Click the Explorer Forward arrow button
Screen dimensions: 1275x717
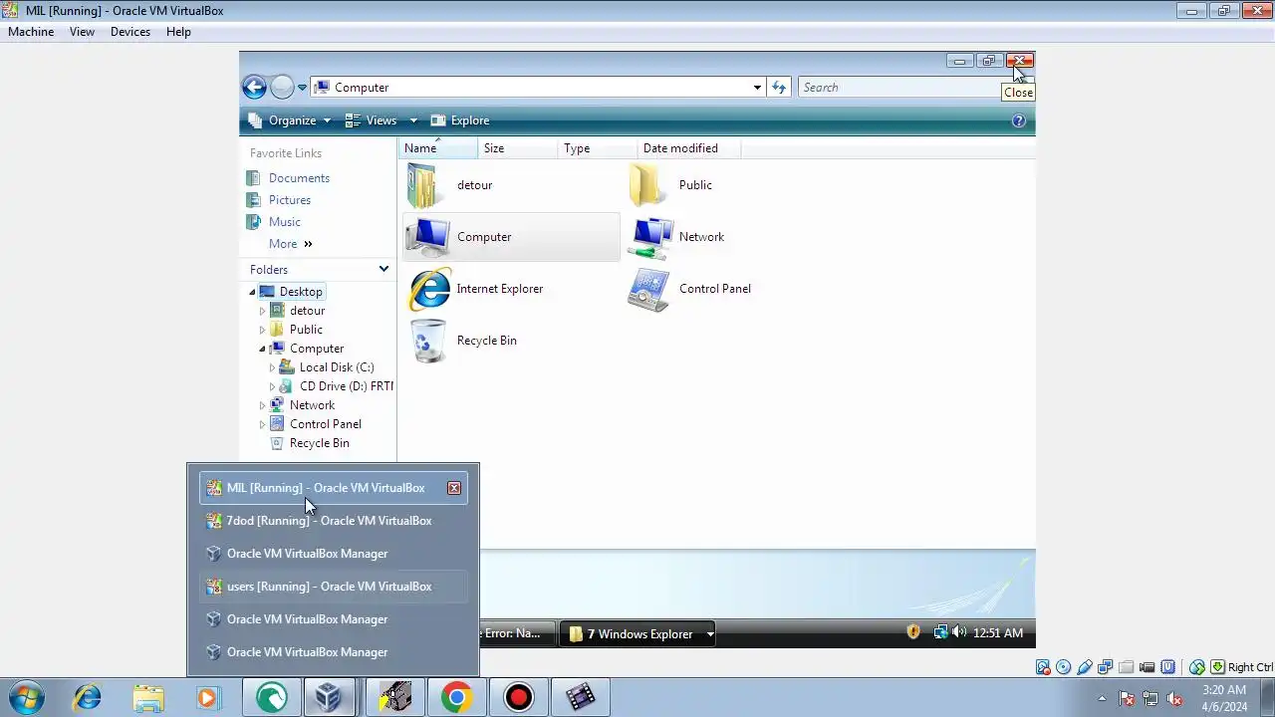tap(282, 88)
